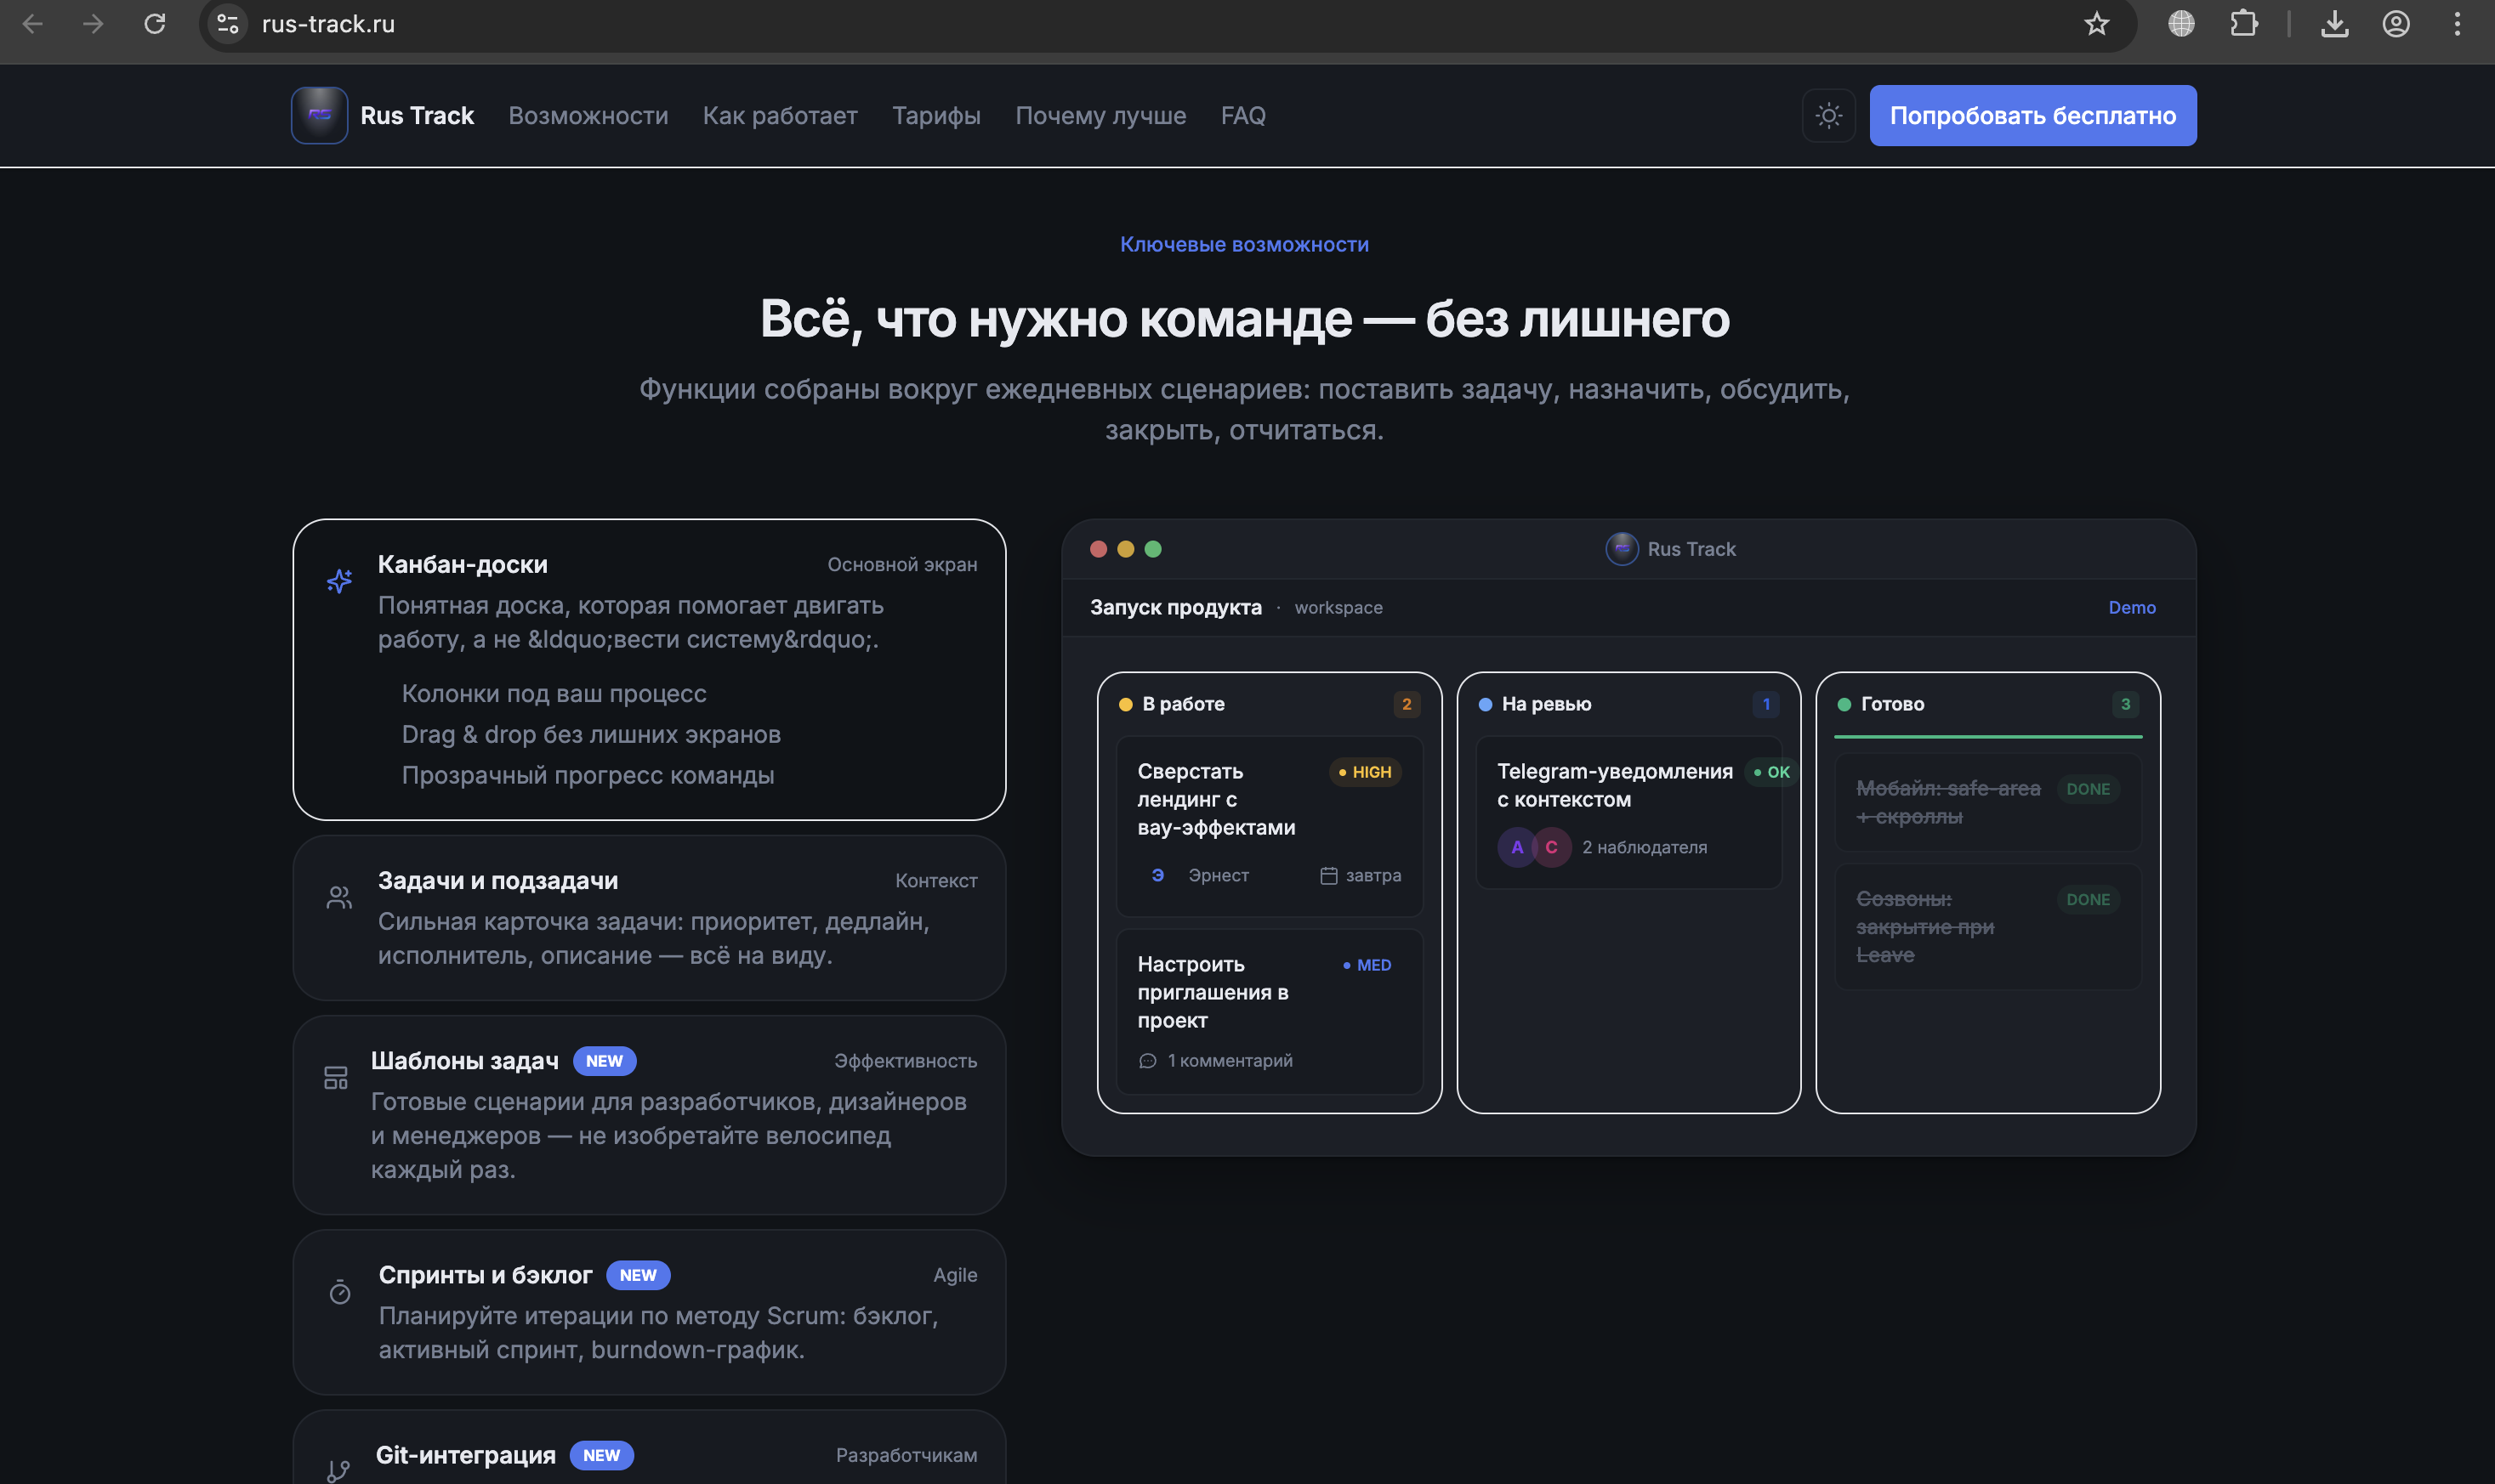Bookmark this page with the star icon
2495x1484 pixels.
[2097, 24]
